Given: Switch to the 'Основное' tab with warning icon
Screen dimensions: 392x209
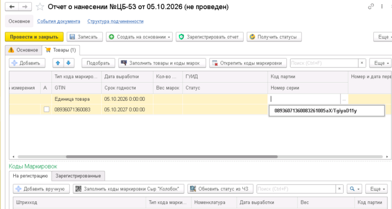Looking at the screenshot, I should [x=23, y=50].
